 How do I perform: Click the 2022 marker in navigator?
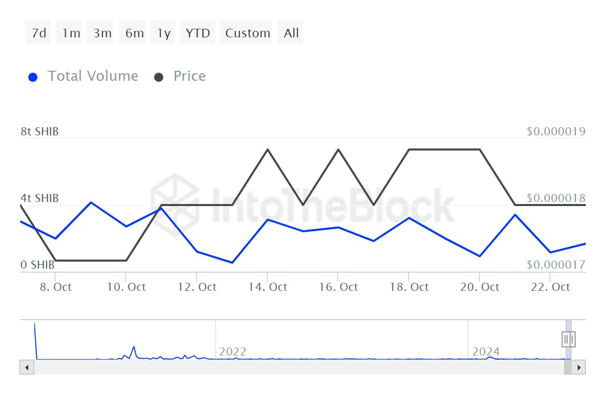pyautogui.click(x=232, y=351)
